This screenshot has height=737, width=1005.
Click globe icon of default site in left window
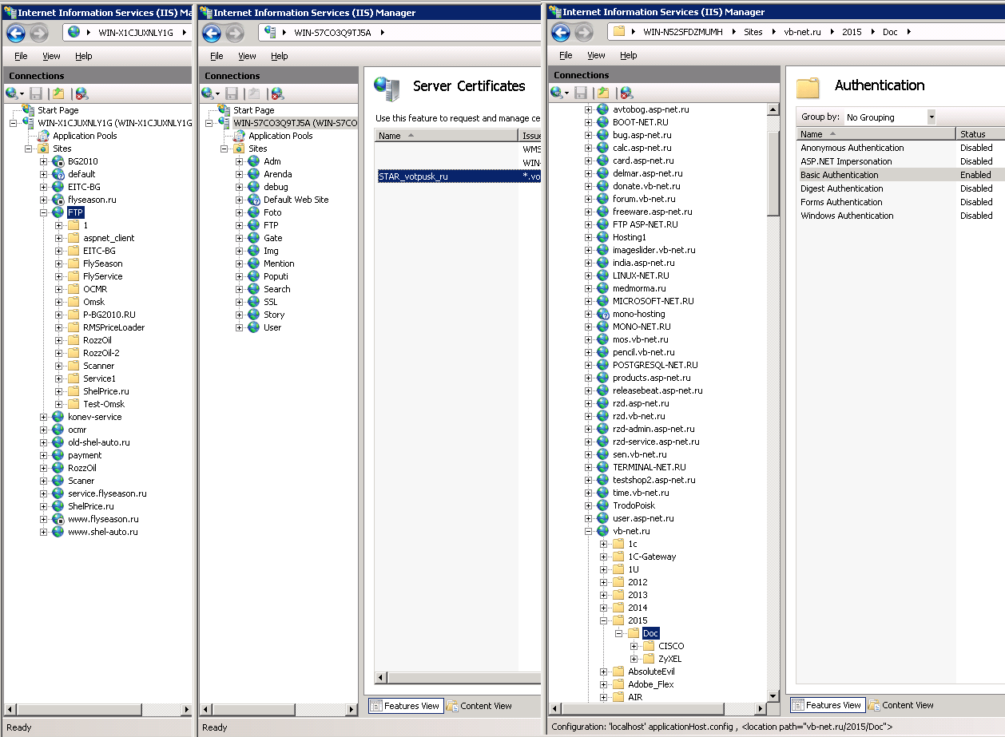tap(58, 174)
